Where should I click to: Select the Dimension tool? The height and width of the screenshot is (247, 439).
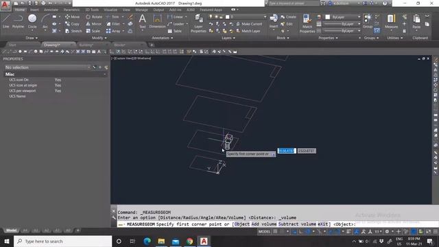[x=157, y=21]
